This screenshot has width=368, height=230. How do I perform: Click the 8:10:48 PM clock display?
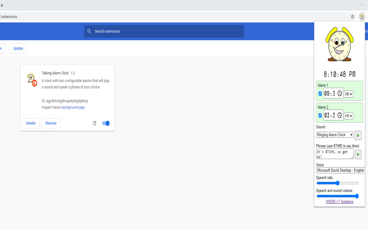click(340, 74)
